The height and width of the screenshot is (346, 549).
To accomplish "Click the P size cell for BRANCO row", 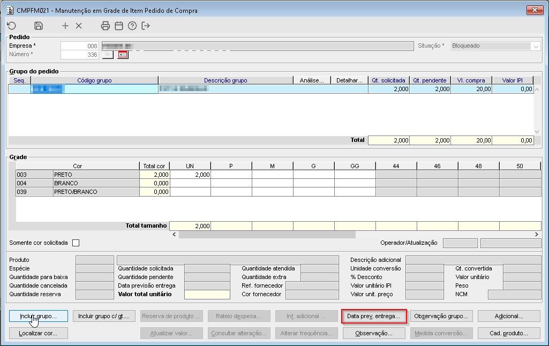I will pos(231,183).
